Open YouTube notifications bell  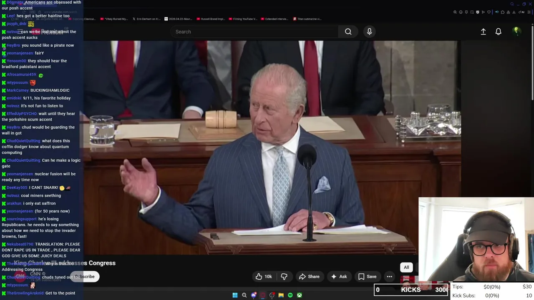(x=498, y=32)
